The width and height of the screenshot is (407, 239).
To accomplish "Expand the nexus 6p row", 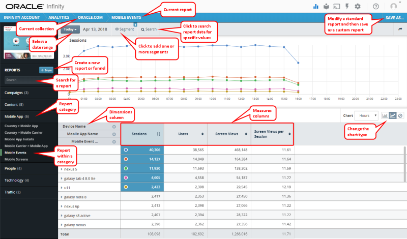I will tap(62, 206).
